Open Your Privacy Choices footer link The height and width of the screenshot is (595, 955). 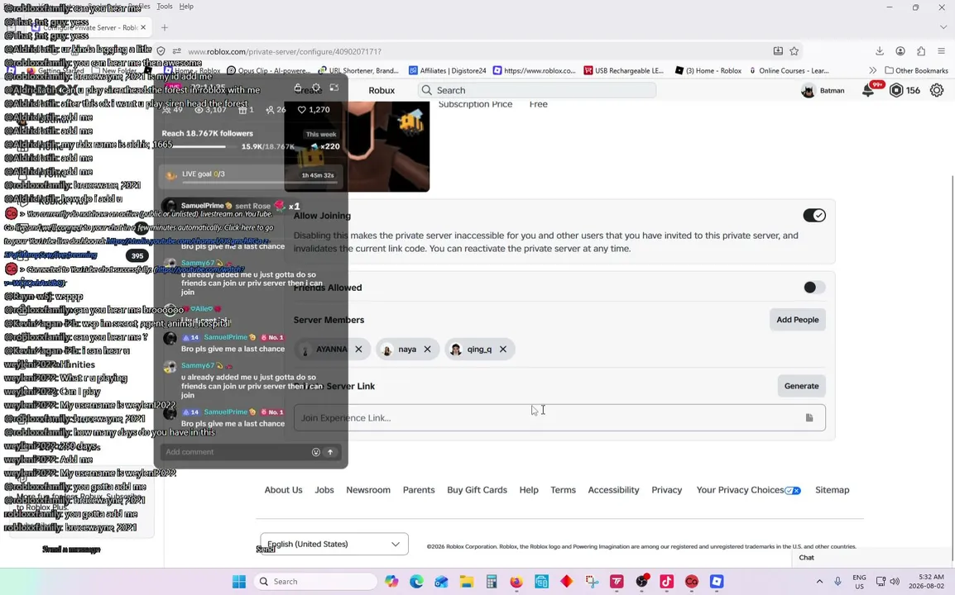pyautogui.click(x=749, y=490)
